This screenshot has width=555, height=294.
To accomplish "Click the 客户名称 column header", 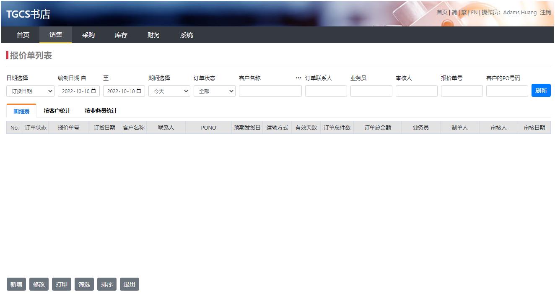I will (134, 127).
